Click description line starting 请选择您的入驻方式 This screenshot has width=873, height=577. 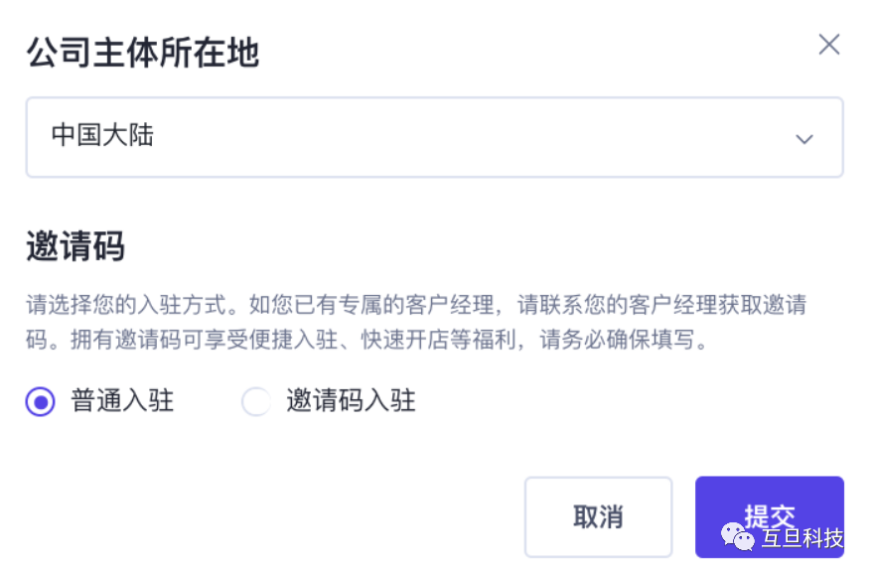pos(416,305)
